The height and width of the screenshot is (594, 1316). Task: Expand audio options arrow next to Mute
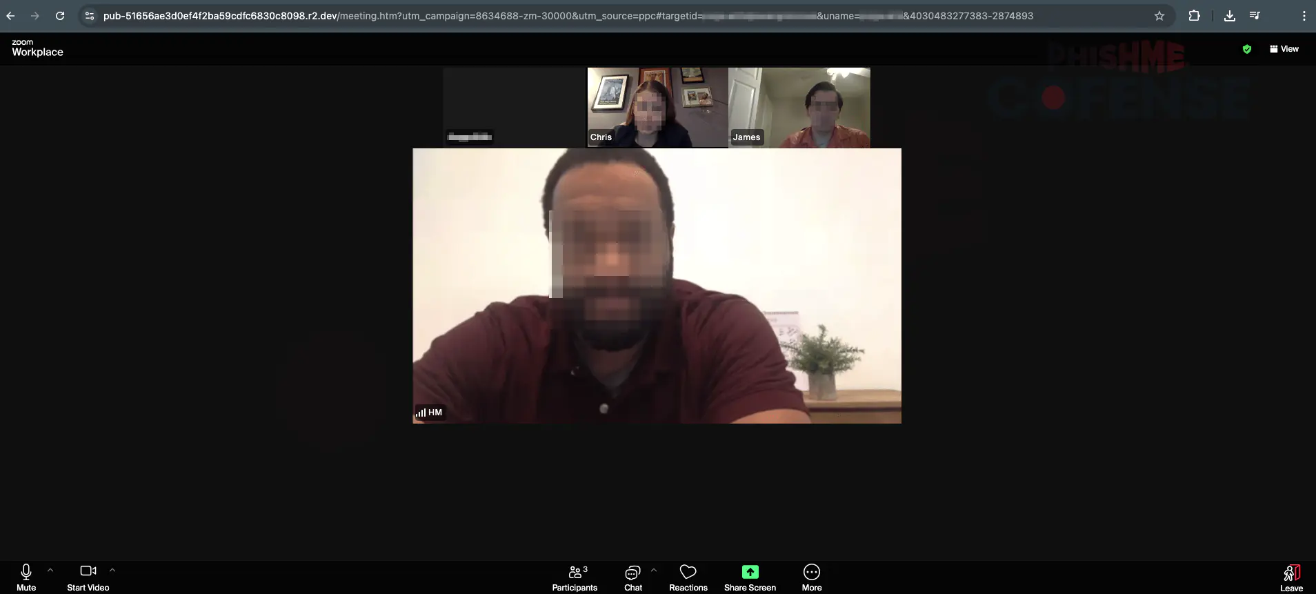click(x=50, y=571)
